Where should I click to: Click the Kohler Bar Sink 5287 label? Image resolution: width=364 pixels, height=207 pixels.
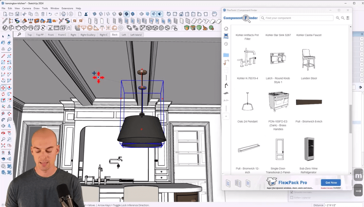pos(278,35)
